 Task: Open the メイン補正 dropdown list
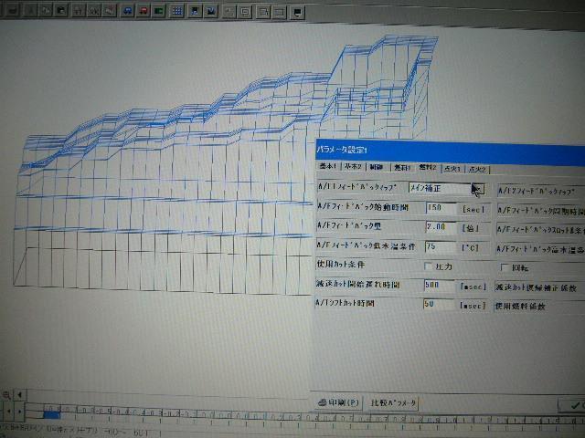click(x=476, y=189)
